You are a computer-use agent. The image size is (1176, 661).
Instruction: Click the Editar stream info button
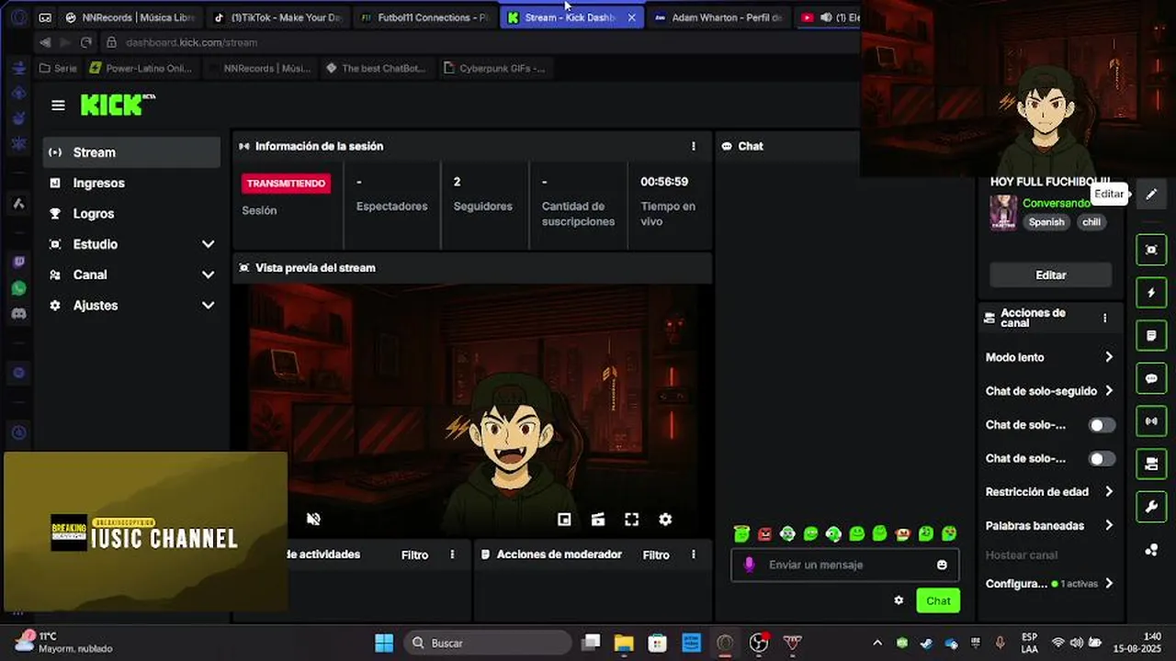click(1050, 274)
